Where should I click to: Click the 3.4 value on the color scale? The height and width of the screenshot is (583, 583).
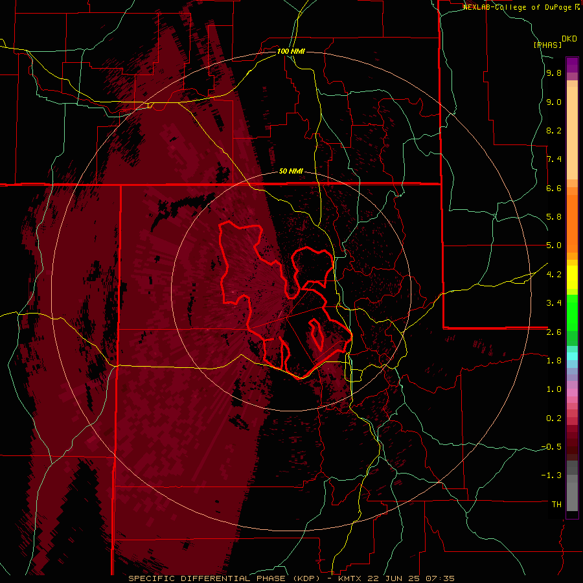point(554,303)
